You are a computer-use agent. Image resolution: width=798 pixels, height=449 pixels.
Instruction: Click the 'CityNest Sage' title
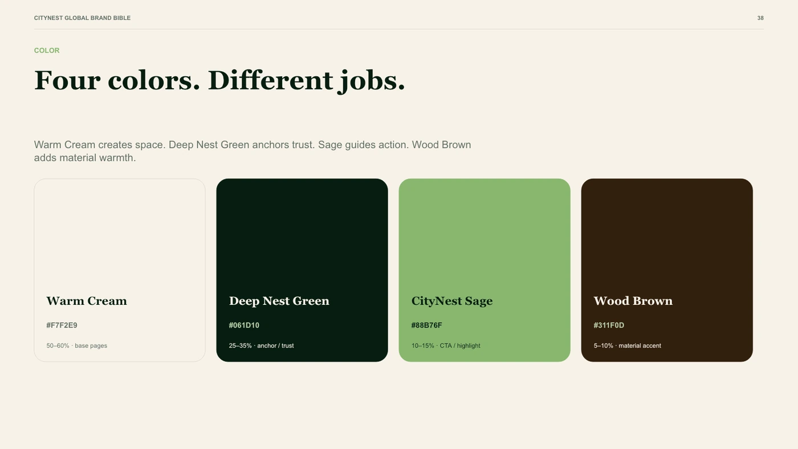click(x=452, y=301)
